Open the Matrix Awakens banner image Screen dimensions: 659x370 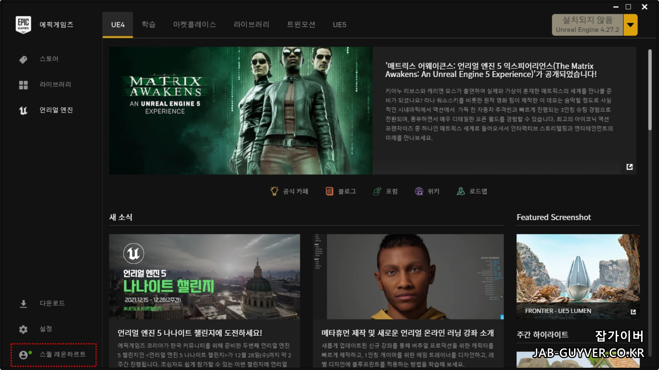click(x=241, y=110)
